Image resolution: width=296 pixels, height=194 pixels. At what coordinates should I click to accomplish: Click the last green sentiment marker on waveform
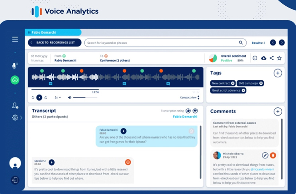(x=194, y=71)
